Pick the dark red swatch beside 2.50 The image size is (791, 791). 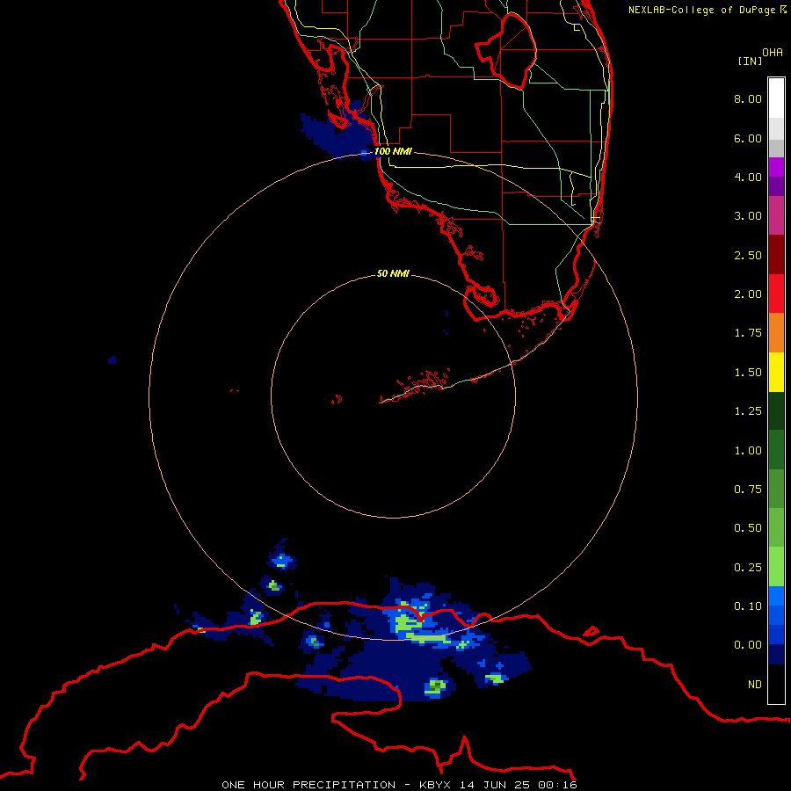pos(776,255)
